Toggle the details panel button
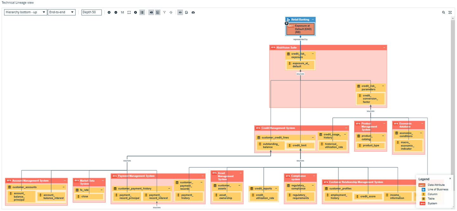Viewport: 457px width, 211px height. 158,12
